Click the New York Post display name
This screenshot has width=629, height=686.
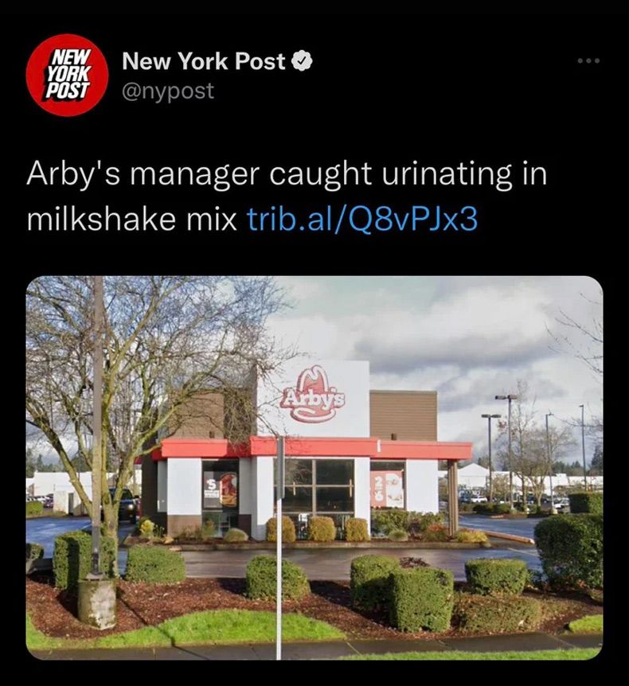coord(204,61)
